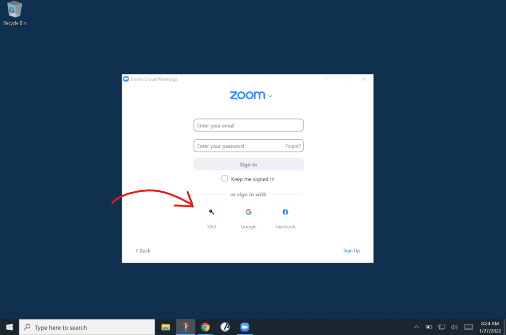The height and width of the screenshot is (335, 506).
Task: Focus the Enter your email field
Action: tap(249, 125)
